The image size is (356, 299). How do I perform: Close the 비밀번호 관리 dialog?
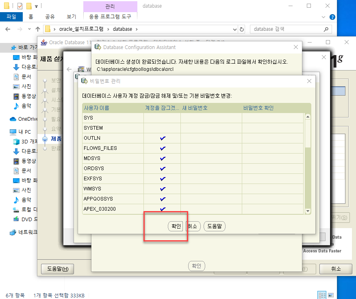click(309, 81)
